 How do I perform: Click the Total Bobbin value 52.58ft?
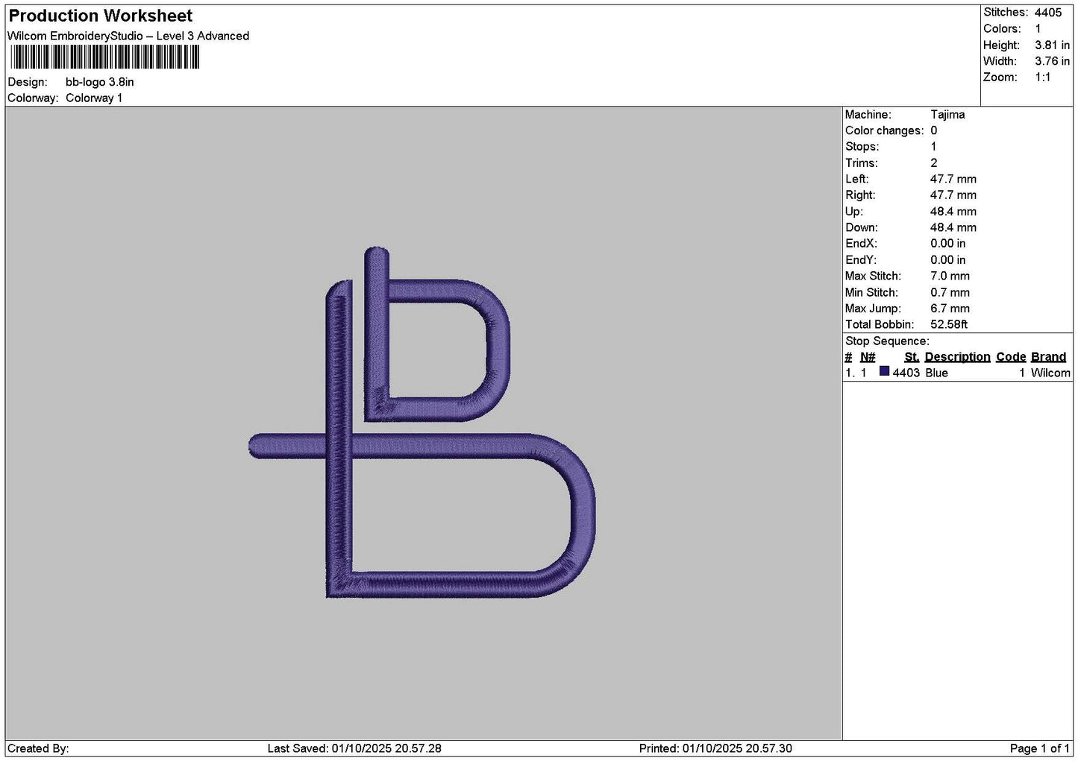pos(949,324)
